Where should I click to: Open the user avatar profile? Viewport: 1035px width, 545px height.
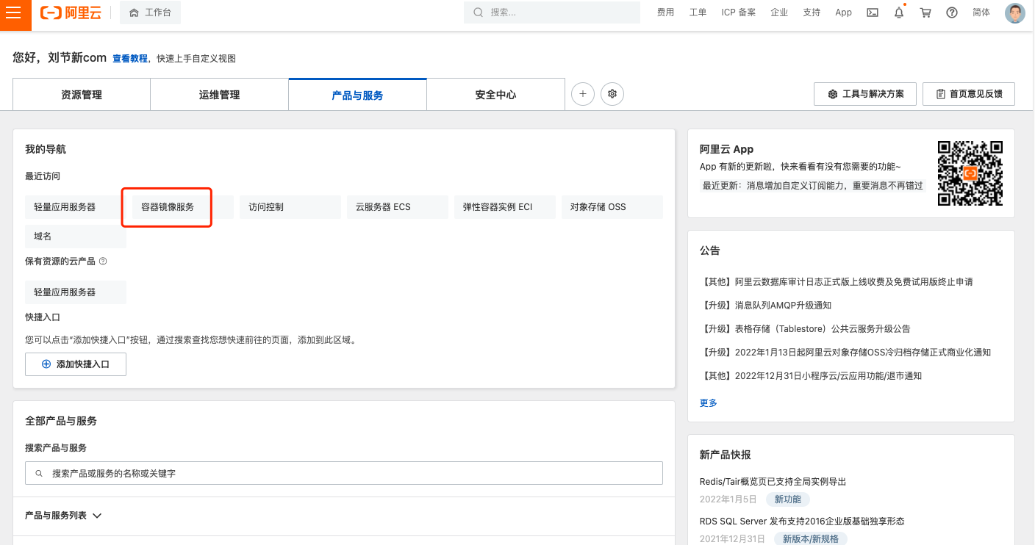(1015, 13)
